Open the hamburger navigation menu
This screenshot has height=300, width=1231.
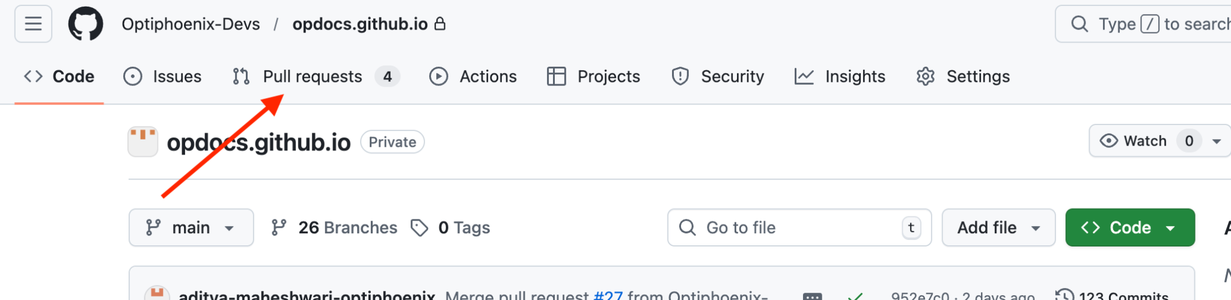click(33, 24)
